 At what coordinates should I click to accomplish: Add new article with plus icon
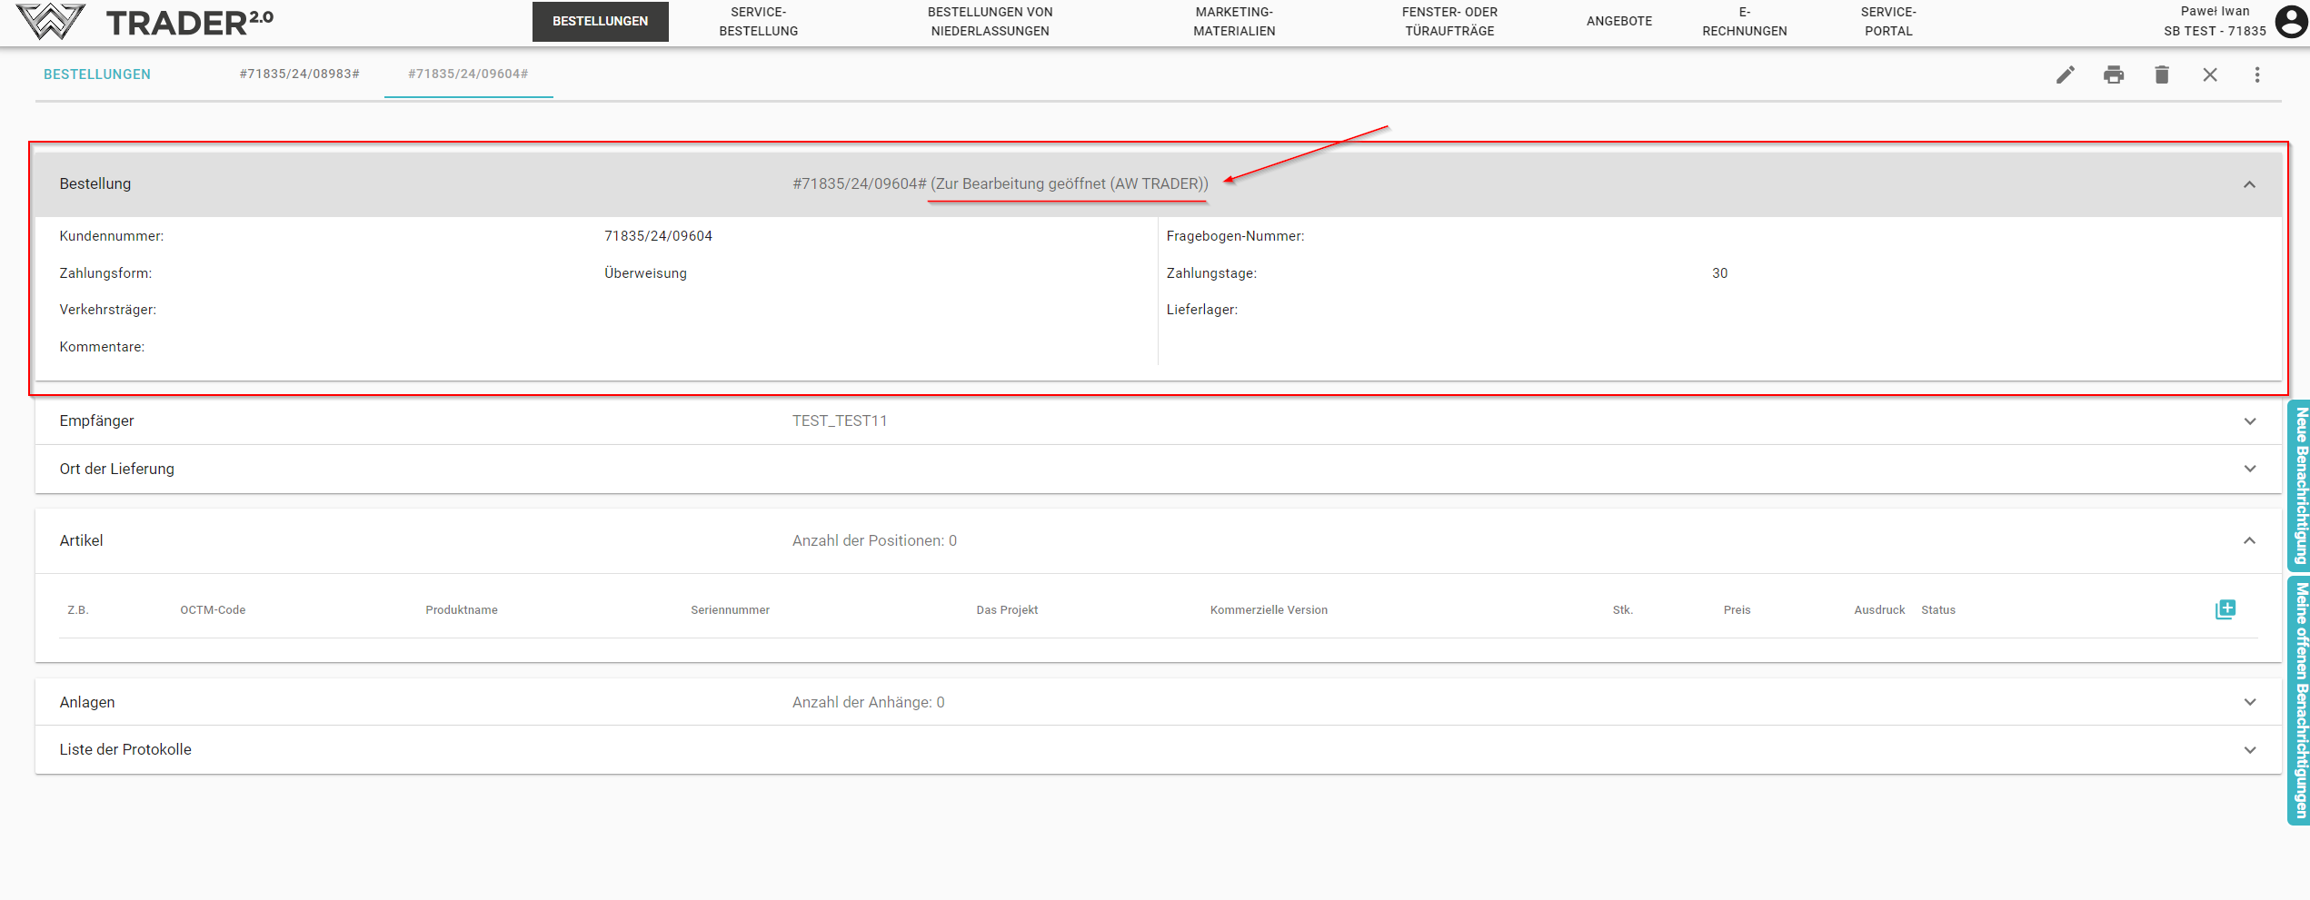click(2225, 609)
